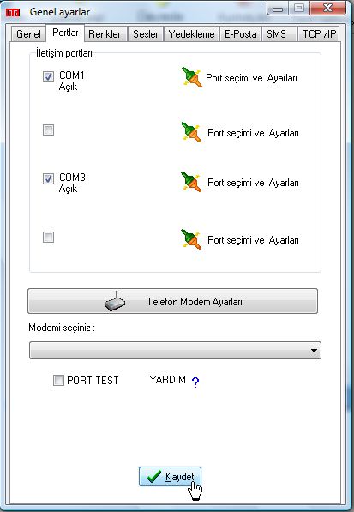Screen dimensions: 354x512
Task: Switch to the Renkler tab
Action: 105,34
